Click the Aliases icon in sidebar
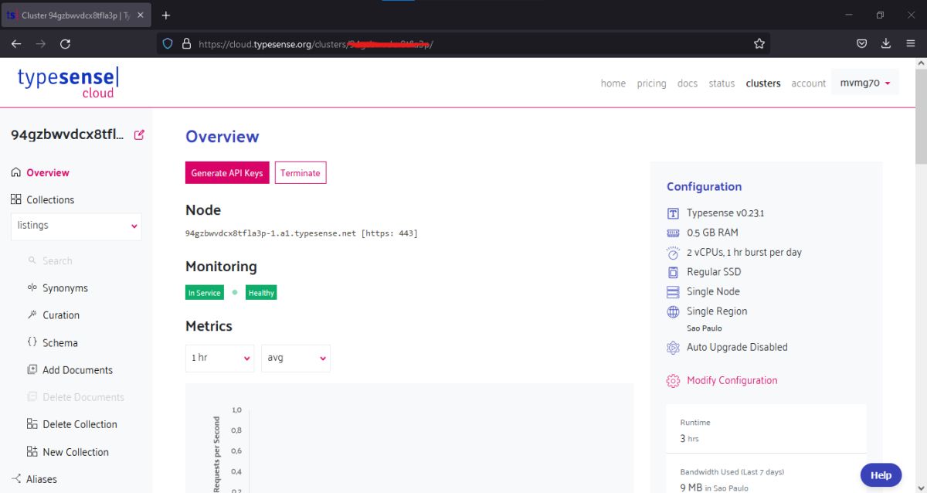Screen dimensions: 927x493 point(16,479)
